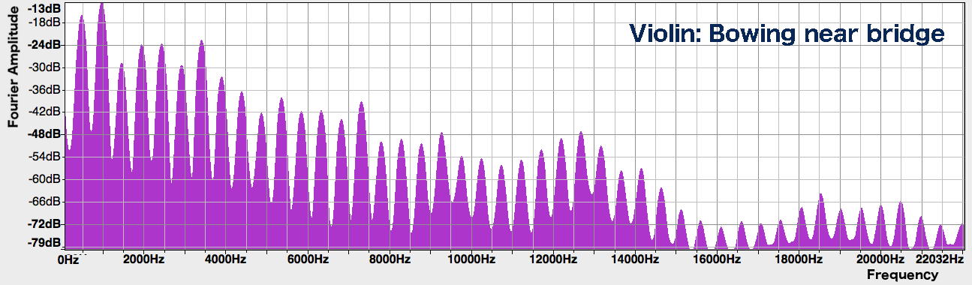Click the "Frequency" axis label
This screenshot has height=285, width=972.
(x=902, y=274)
